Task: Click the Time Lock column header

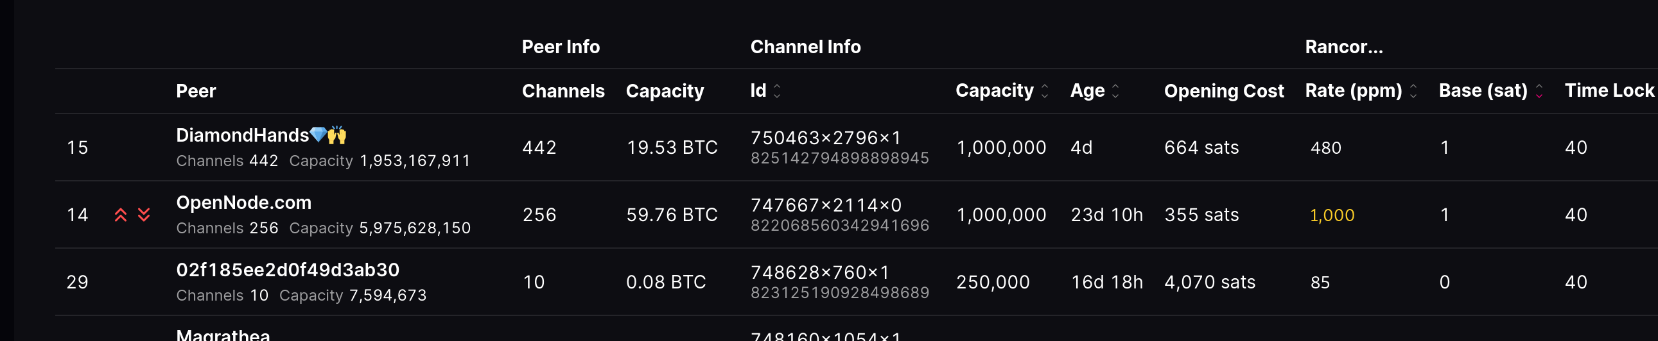Action: [1609, 91]
